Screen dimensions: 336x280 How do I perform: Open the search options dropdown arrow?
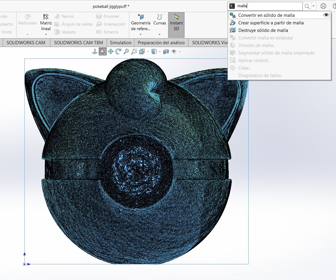[313, 6]
